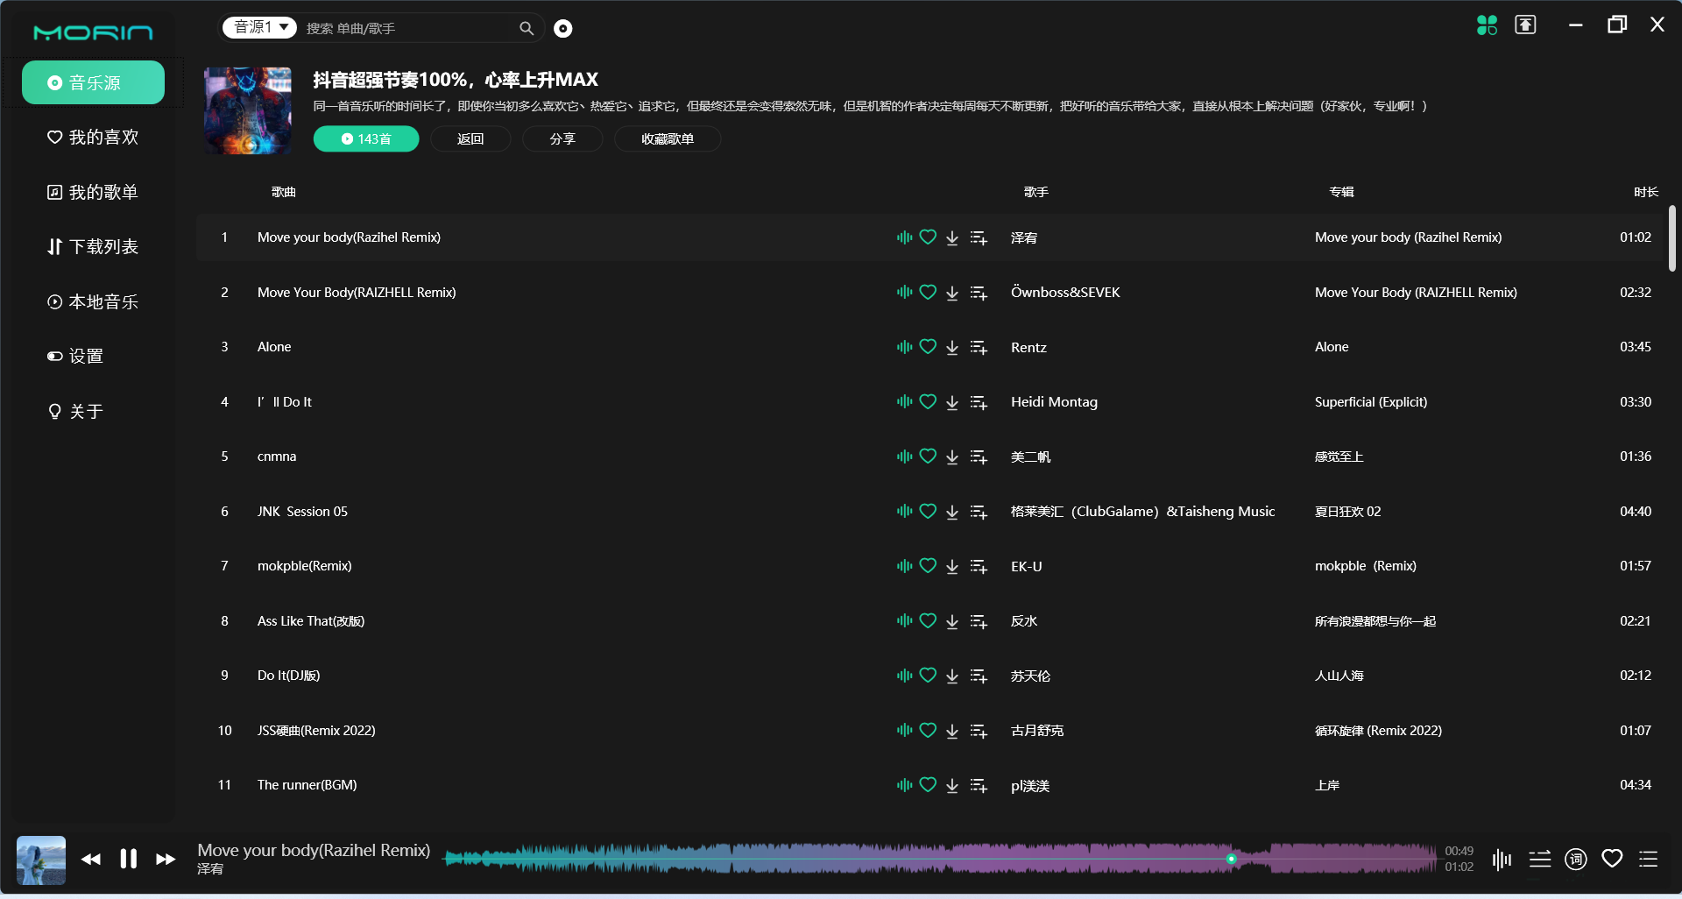Screen dimensions: 1682x899
Task: Favorite the currently playing track in player bar
Action: pos(1613,858)
